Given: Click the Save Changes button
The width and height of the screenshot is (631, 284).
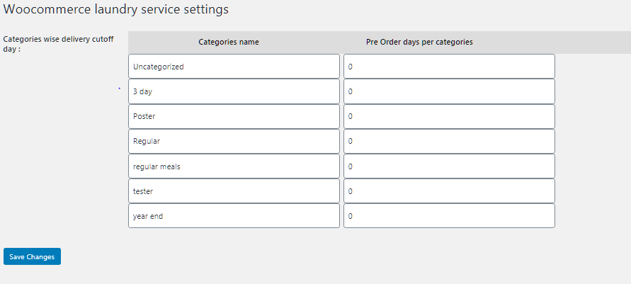Looking at the screenshot, I should pos(32,256).
